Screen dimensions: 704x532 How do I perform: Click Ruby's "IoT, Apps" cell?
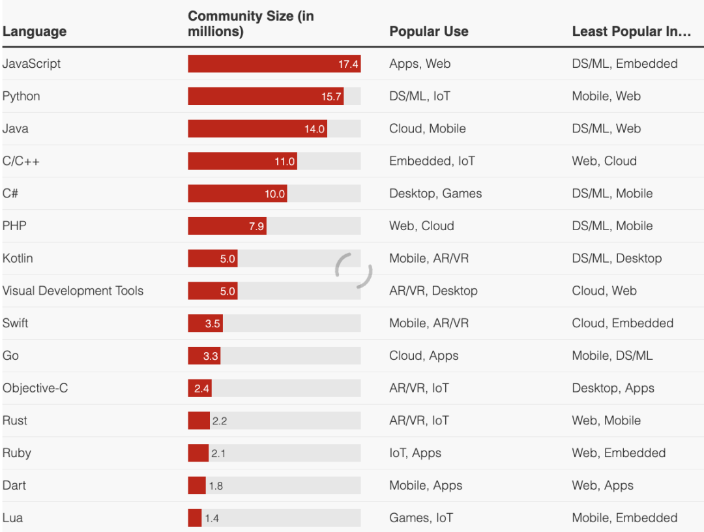[x=415, y=453]
